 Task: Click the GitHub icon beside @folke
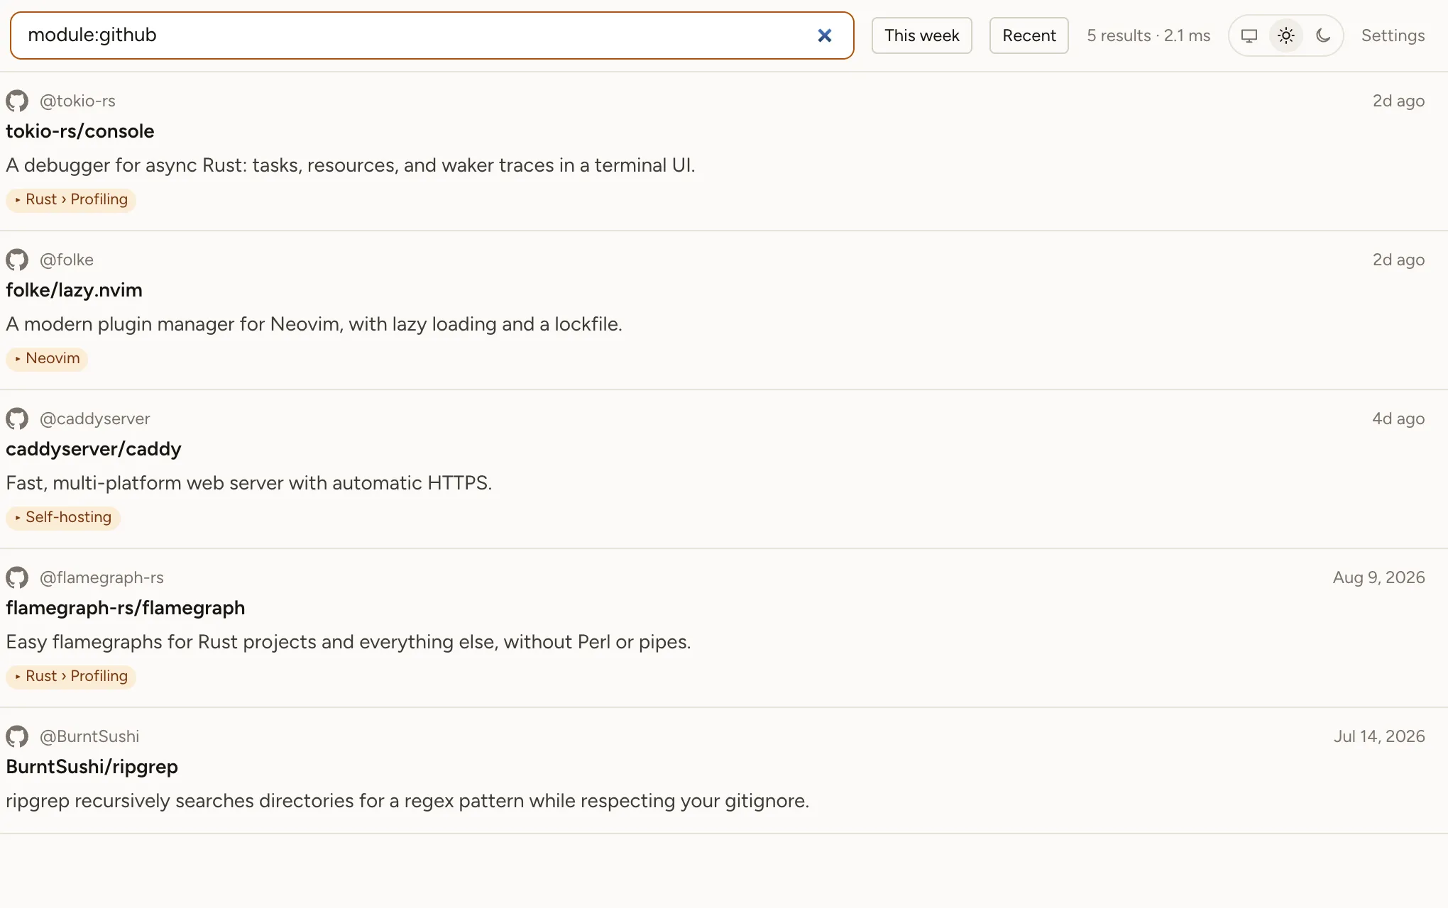(x=17, y=260)
